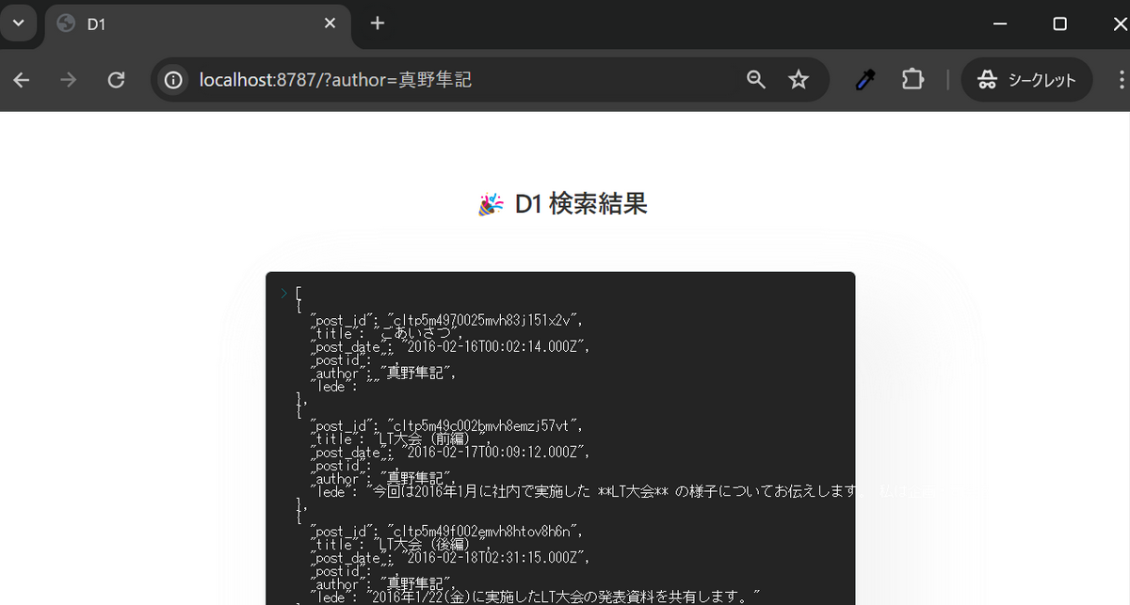Click the D1 検索結果 heading
The width and height of the screenshot is (1130, 605).
581,203
